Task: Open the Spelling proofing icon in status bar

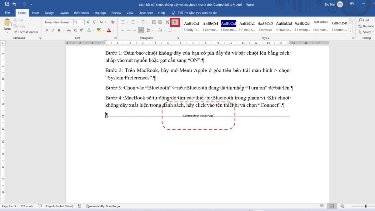Action: coord(40,206)
